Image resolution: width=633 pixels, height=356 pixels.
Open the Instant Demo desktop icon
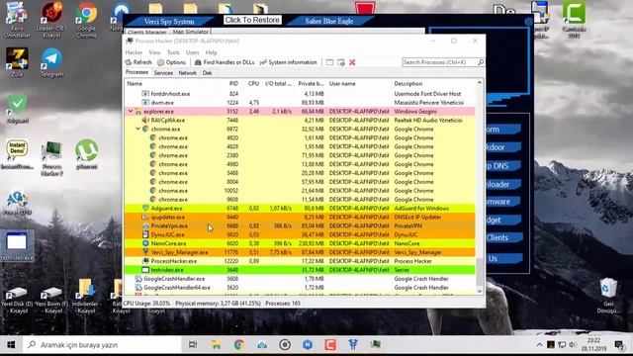pyautogui.click(x=17, y=154)
